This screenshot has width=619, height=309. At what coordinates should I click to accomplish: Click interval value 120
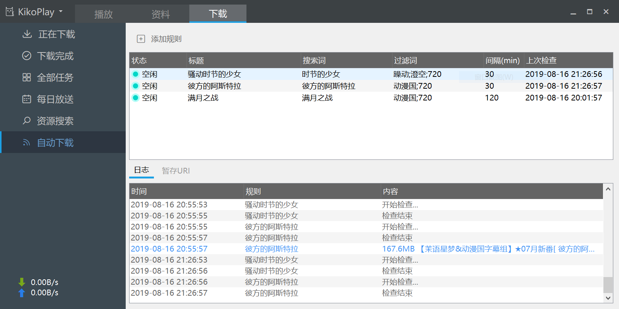tap(492, 98)
